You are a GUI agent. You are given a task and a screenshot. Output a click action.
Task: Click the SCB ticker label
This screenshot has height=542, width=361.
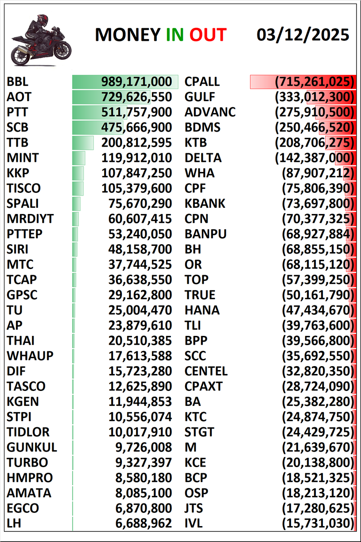18,128
